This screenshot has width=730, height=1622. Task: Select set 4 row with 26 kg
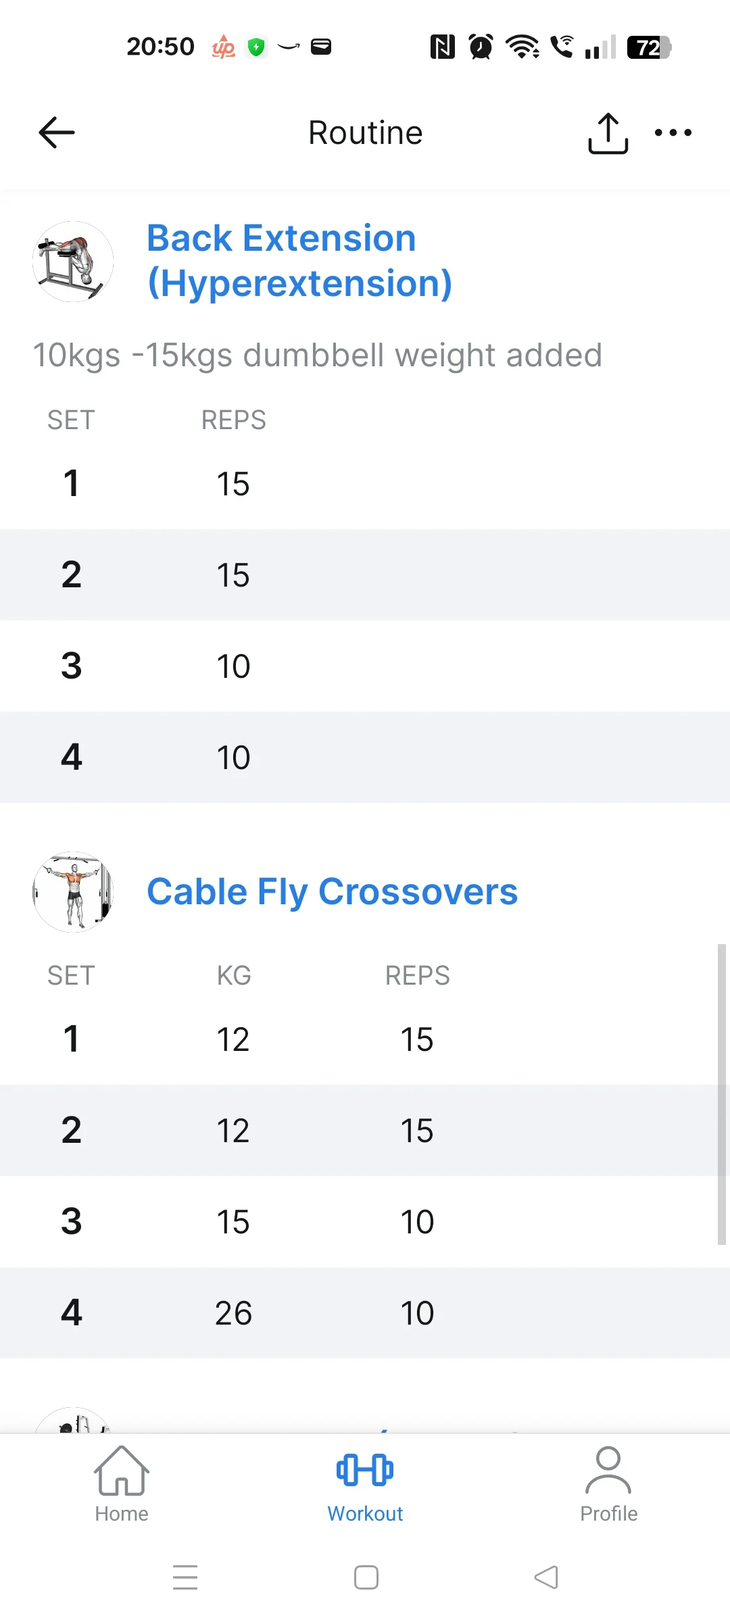365,1312
